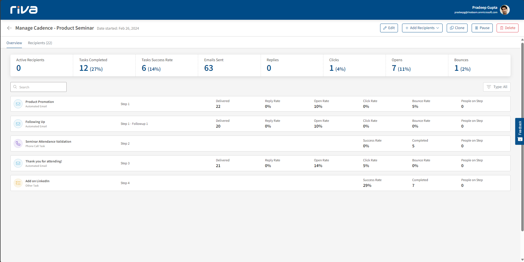Pause the Product Seminar cadence
524x262 pixels.
point(482,28)
